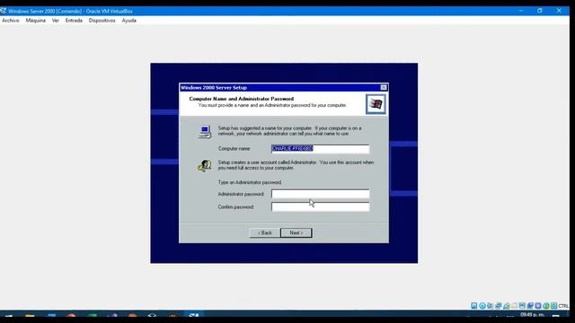This screenshot has width=575, height=323.
Task: Click the 'Windows 2000 Server Setup' title bar text
Action: tap(214, 88)
